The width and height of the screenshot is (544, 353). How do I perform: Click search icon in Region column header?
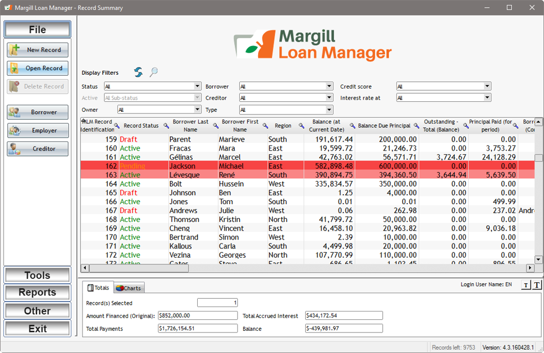click(x=301, y=126)
